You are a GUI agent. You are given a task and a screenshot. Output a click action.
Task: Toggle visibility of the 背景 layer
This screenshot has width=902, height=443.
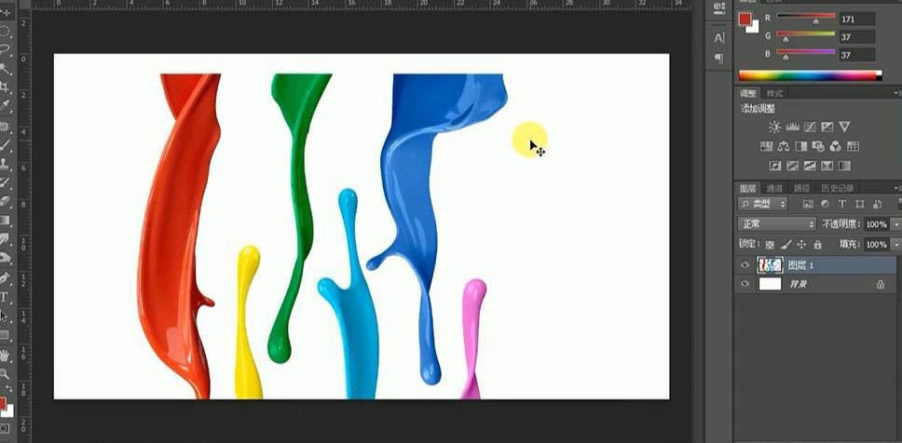[x=745, y=285]
